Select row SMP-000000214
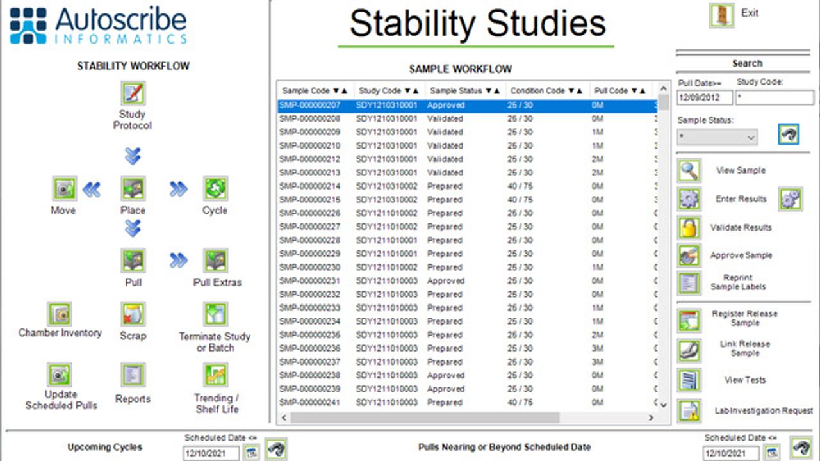This screenshot has height=461, width=820. tap(468, 186)
